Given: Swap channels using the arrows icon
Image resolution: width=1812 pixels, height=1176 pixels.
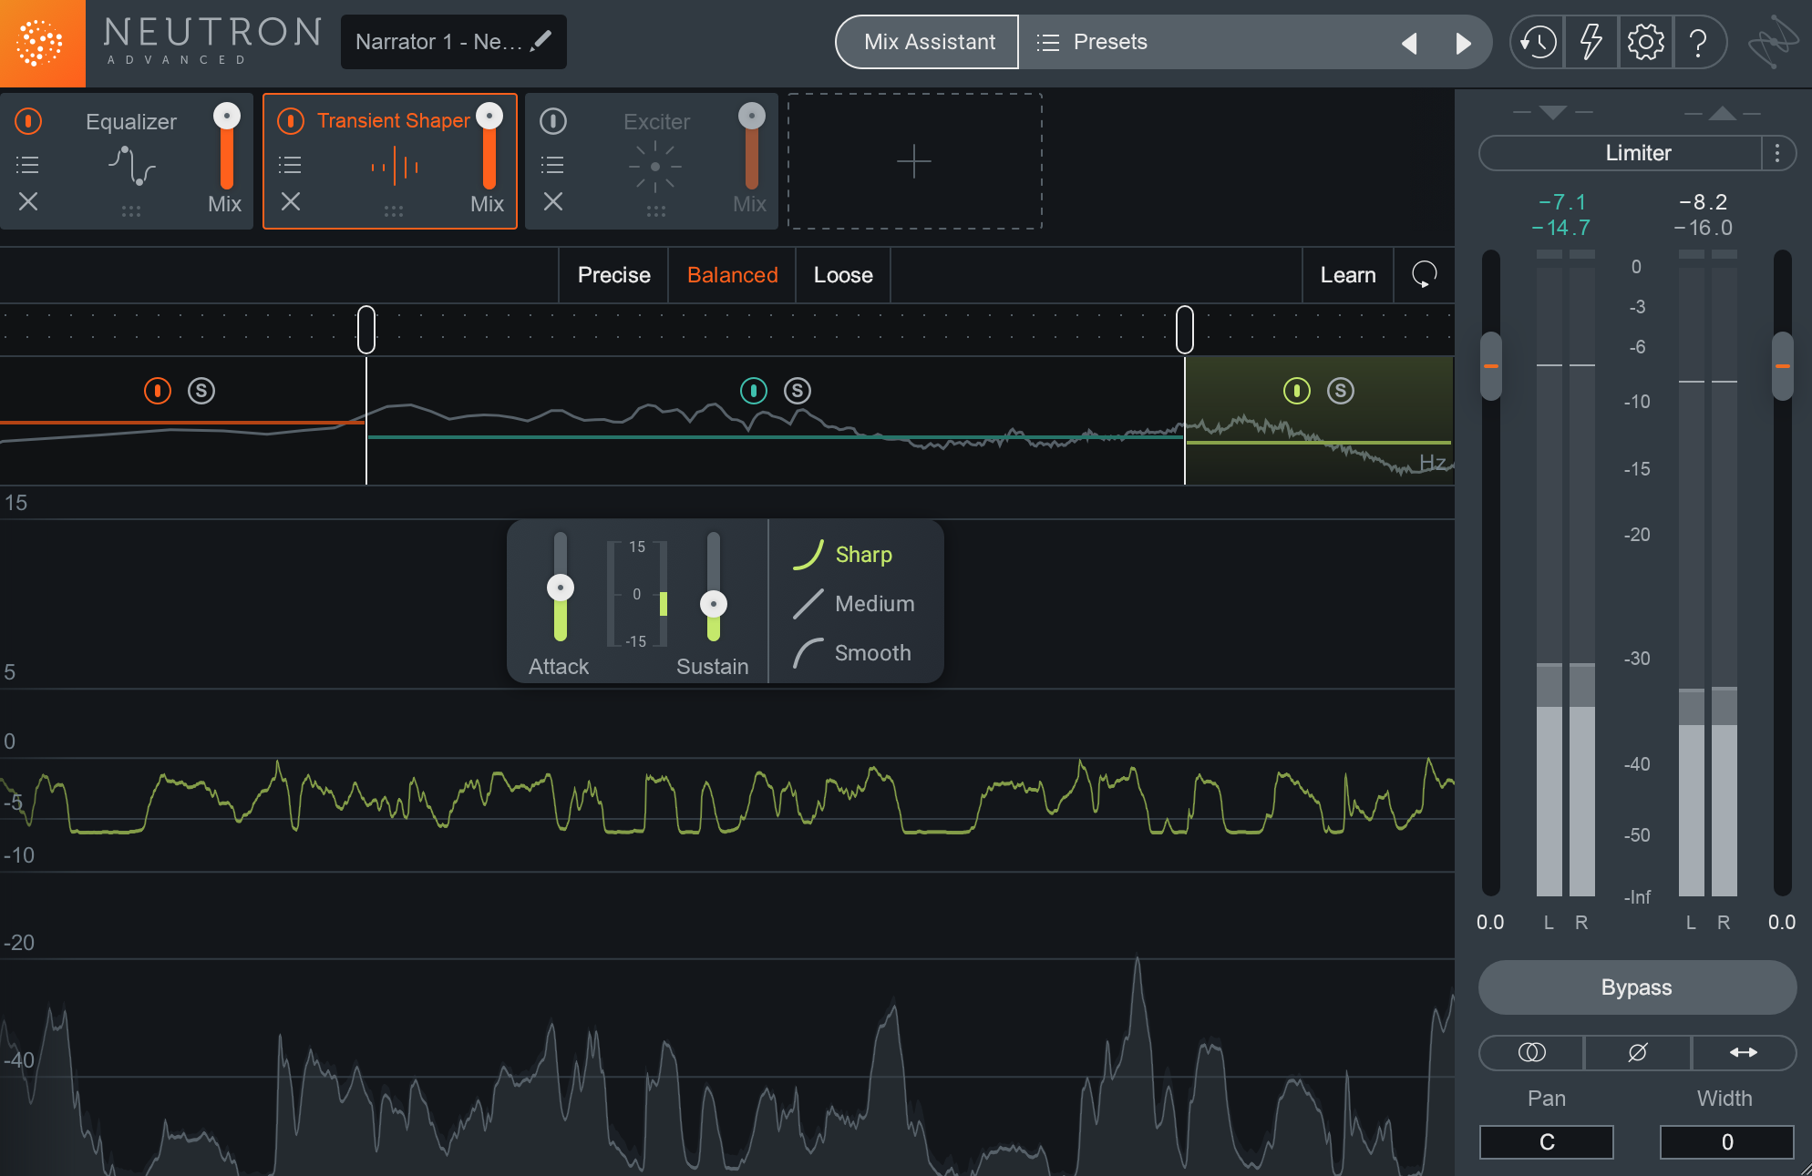Looking at the screenshot, I should (1744, 1052).
